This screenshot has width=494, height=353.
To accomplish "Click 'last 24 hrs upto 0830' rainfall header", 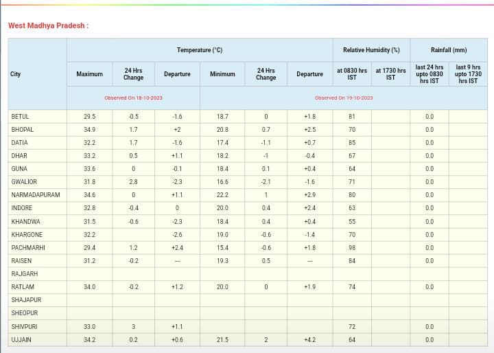I will point(430,74).
